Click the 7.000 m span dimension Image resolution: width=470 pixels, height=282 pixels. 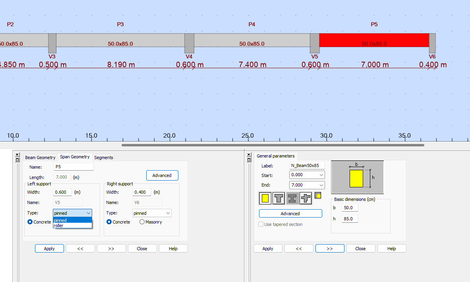pyautogui.click(x=375, y=65)
